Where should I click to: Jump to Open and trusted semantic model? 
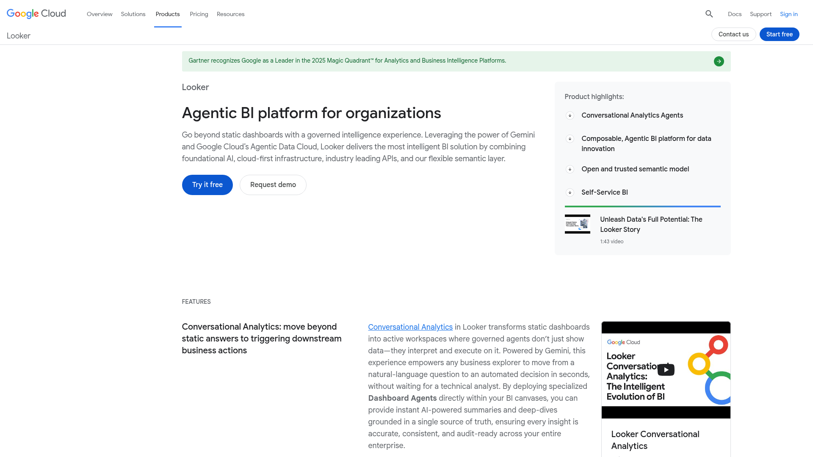[635, 169]
